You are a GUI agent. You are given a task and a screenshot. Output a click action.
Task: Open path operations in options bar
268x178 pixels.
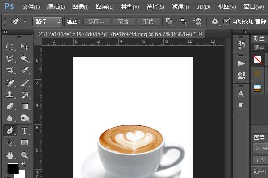[169, 22]
